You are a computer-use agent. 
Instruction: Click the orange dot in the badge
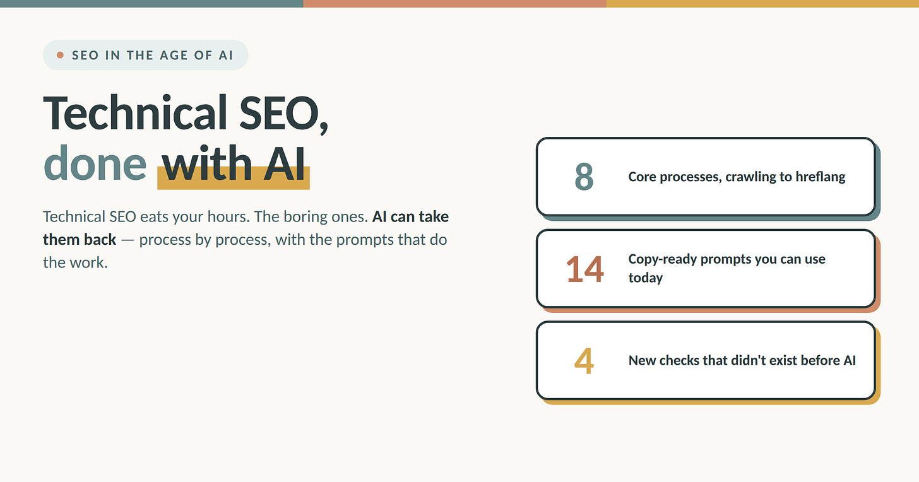(60, 56)
